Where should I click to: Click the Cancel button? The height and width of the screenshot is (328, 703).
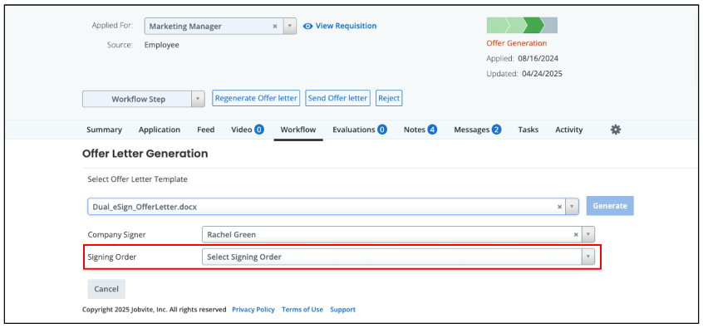(x=106, y=289)
